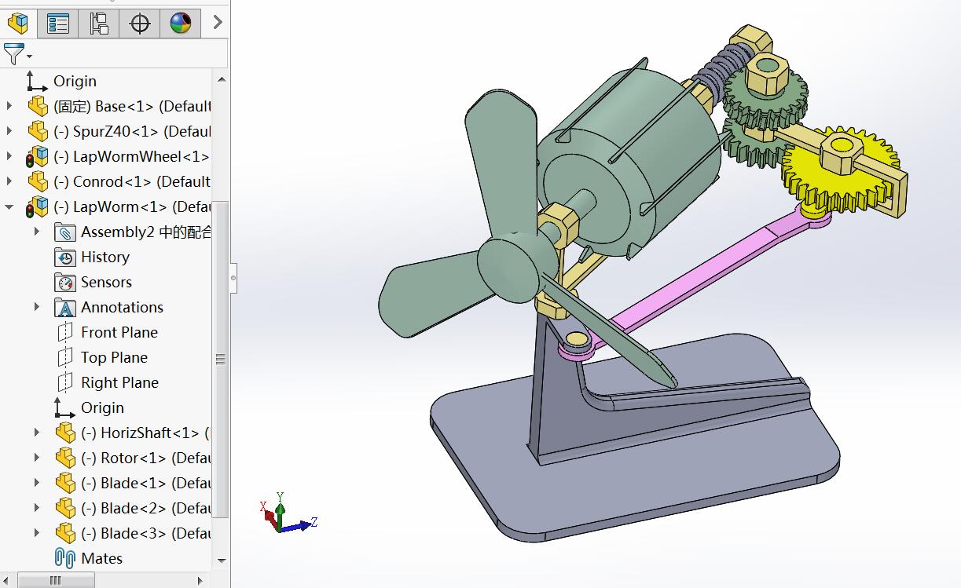
Task: Click the horizontal scrollbar thumb below tree
Action: click(55, 581)
